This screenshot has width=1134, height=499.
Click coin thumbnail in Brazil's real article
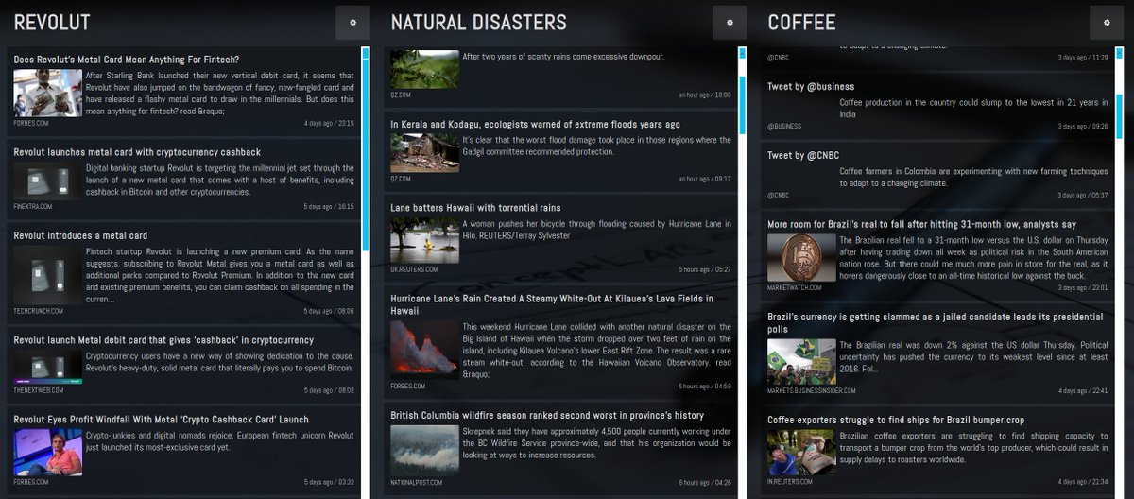point(801,257)
